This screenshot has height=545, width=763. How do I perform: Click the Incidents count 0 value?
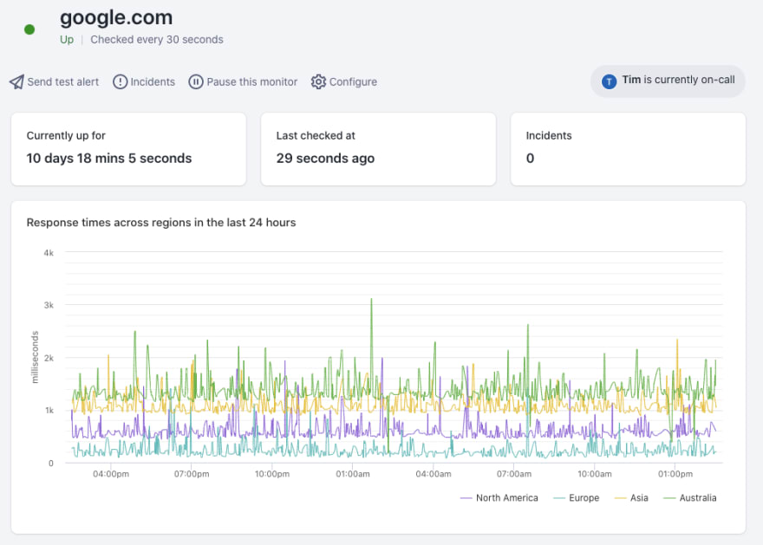tap(530, 158)
